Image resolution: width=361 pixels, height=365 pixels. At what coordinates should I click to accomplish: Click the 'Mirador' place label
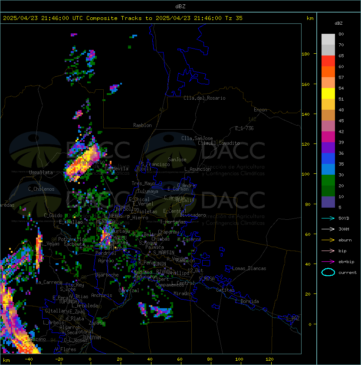[183, 293]
